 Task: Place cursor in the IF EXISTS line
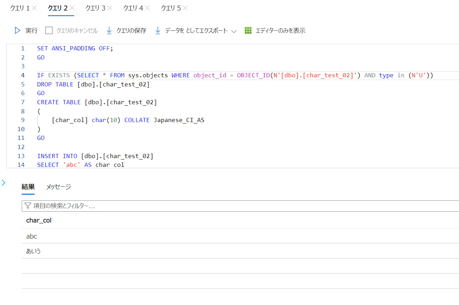click(x=235, y=75)
